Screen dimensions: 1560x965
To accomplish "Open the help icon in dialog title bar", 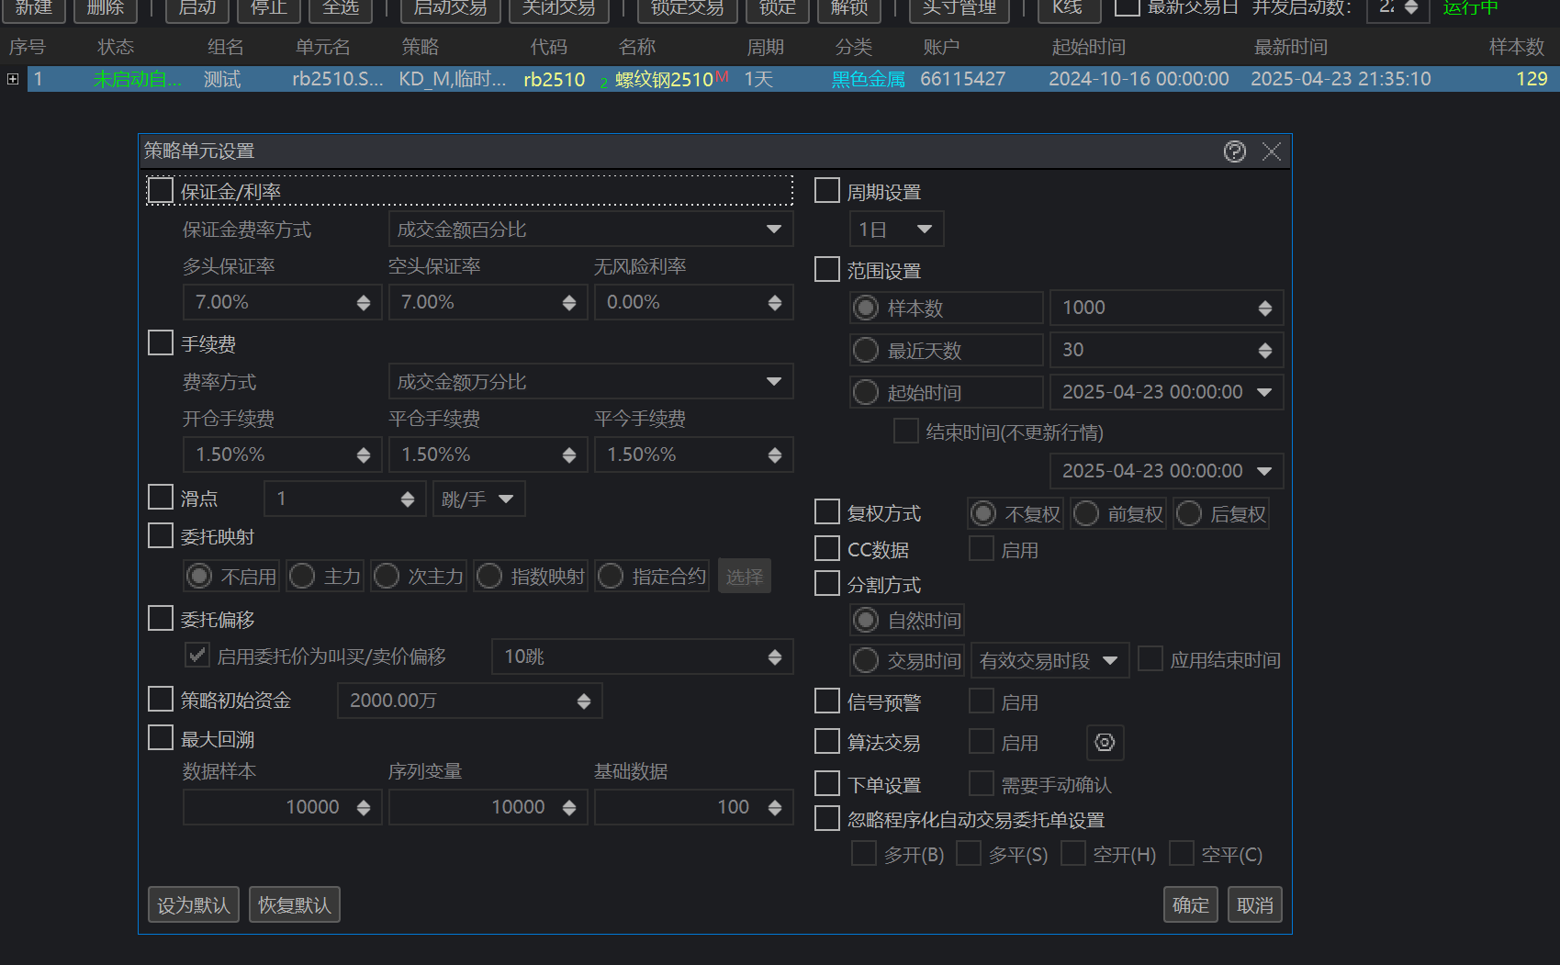I will pyautogui.click(x=1234, y=151).
